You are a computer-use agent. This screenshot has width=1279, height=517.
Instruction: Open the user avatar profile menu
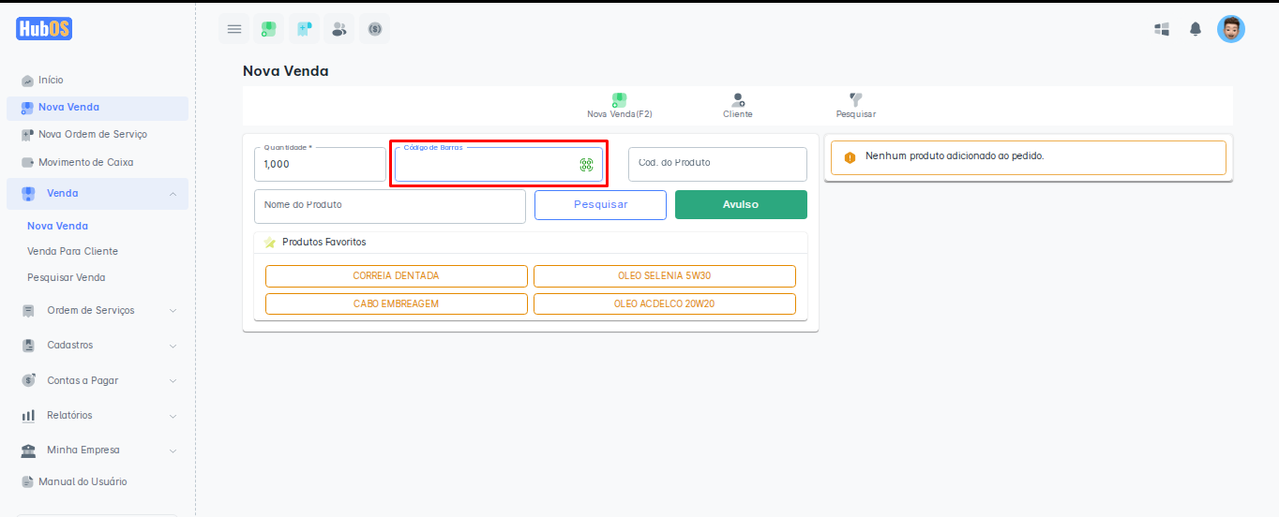[x=1230, y=29]
